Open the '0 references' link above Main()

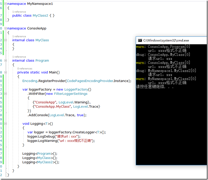click(x=25, y=69)
